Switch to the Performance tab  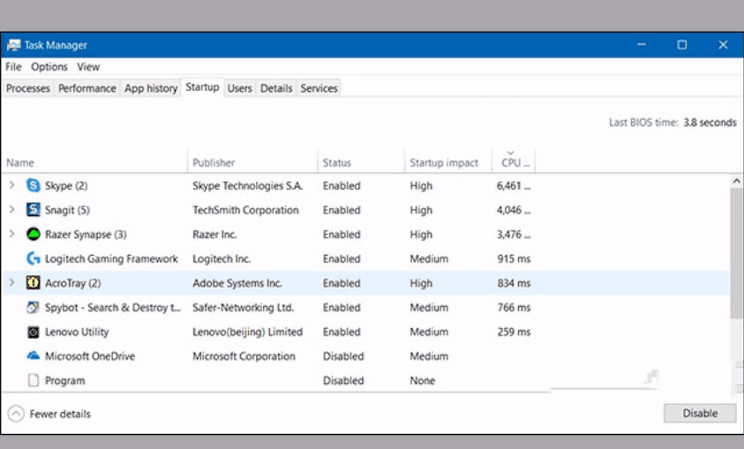point(87,88)
